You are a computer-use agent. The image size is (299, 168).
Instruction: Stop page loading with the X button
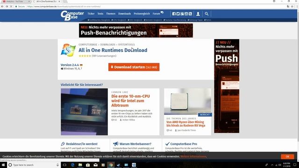point(11,6)
